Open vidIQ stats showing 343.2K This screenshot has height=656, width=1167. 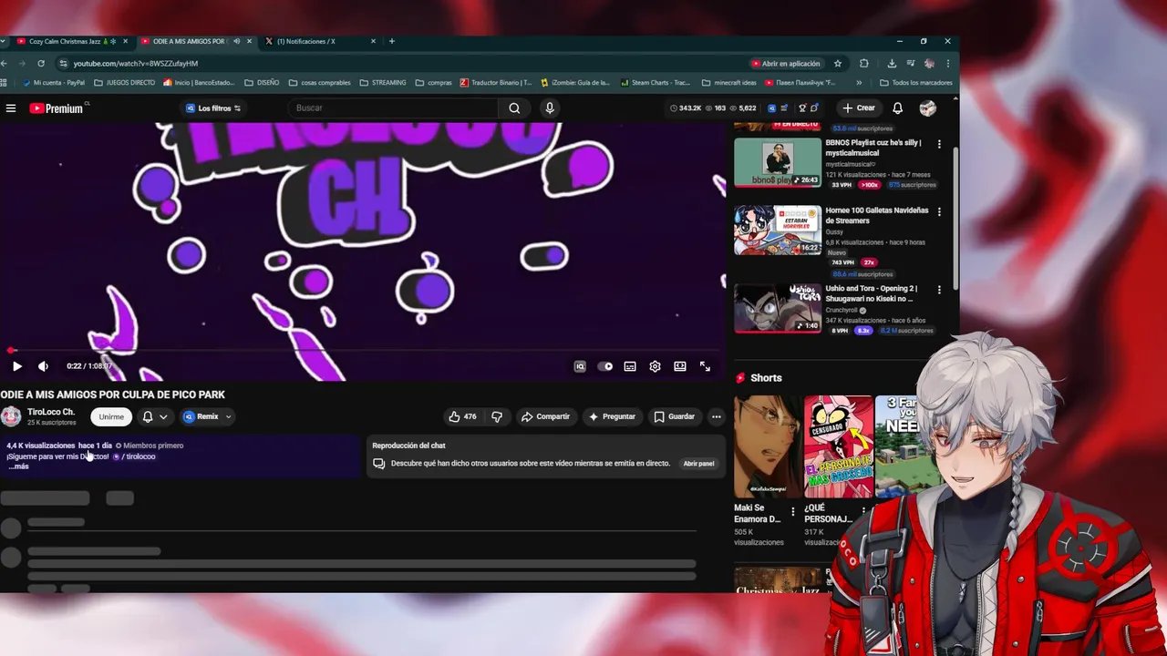coord(686,108)
